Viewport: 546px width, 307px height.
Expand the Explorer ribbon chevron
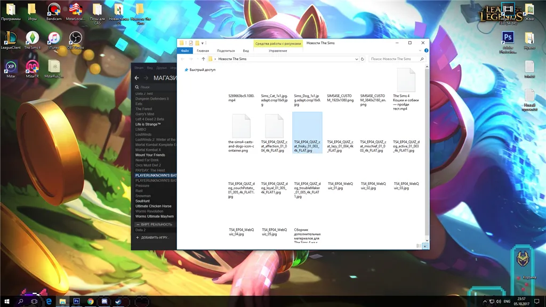click(420, 51)
